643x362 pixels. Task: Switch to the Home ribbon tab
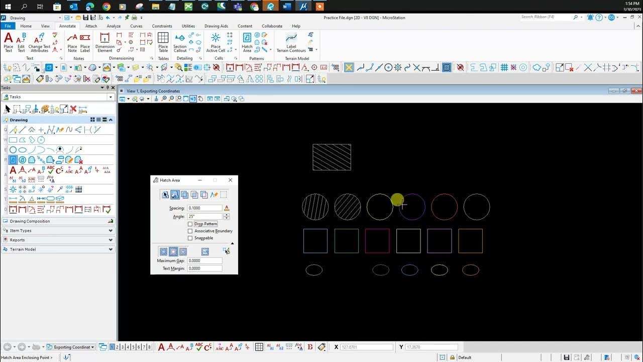[26, 26]
